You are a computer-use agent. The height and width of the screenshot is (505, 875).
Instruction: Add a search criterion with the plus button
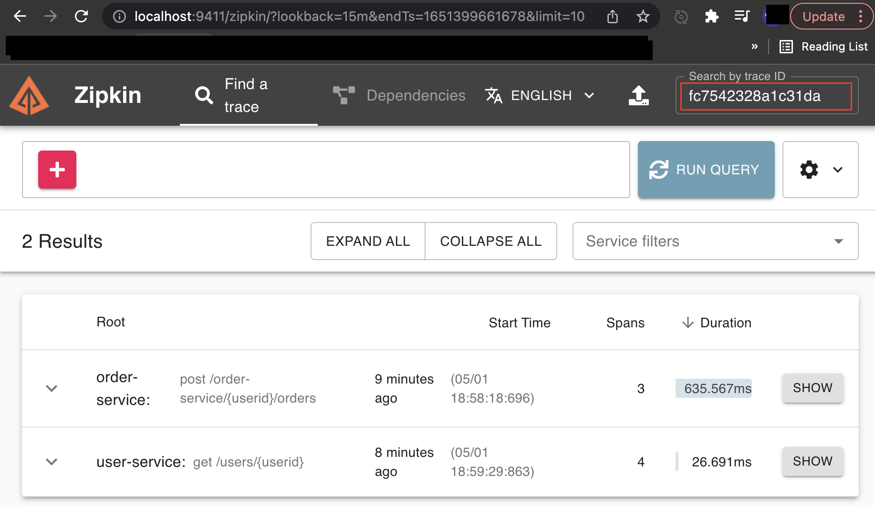coord(57,170)
